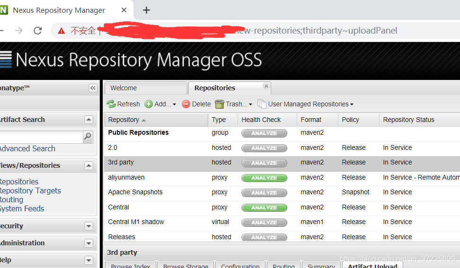Click green Analyze for aliyunmaven
Image resolution: width=460 pixels, height=268 pixels.
click(x=264, y=178)
